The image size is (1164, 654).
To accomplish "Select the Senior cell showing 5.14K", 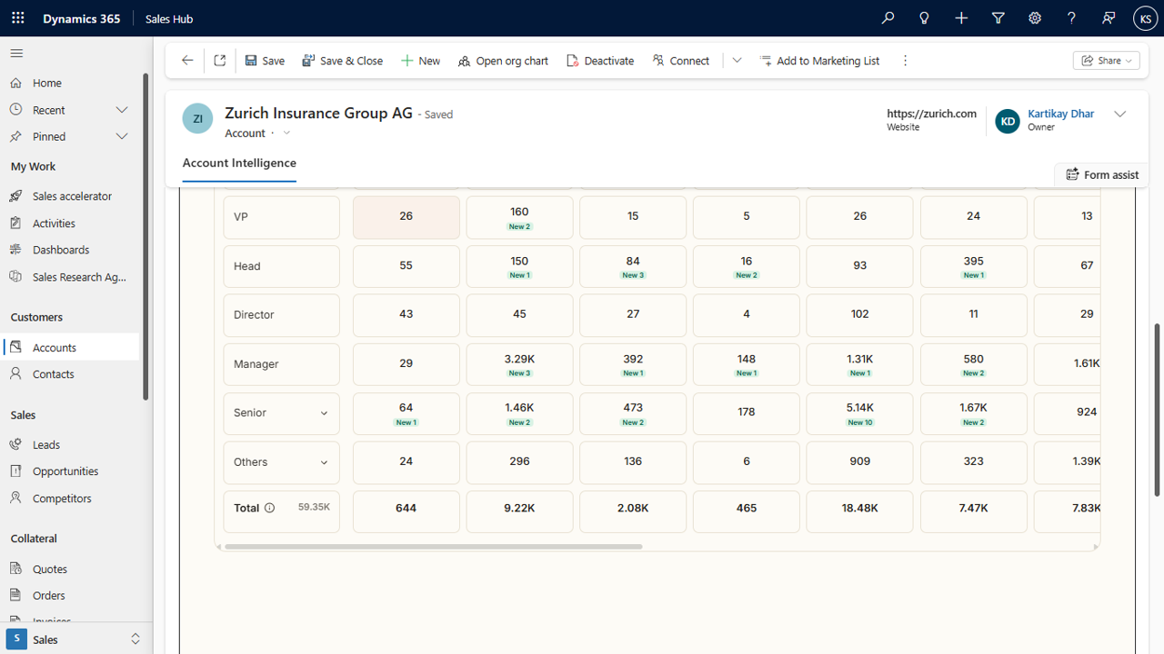I will pos(859,413).
